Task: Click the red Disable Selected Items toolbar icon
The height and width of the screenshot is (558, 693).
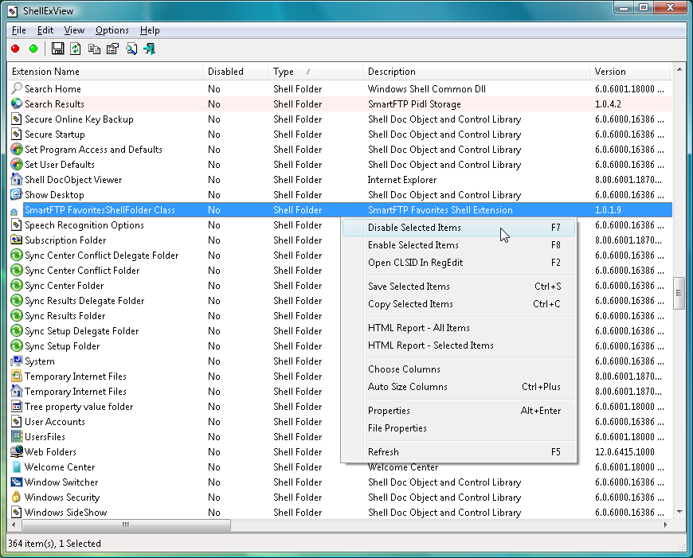Action: tap(15, 49)
